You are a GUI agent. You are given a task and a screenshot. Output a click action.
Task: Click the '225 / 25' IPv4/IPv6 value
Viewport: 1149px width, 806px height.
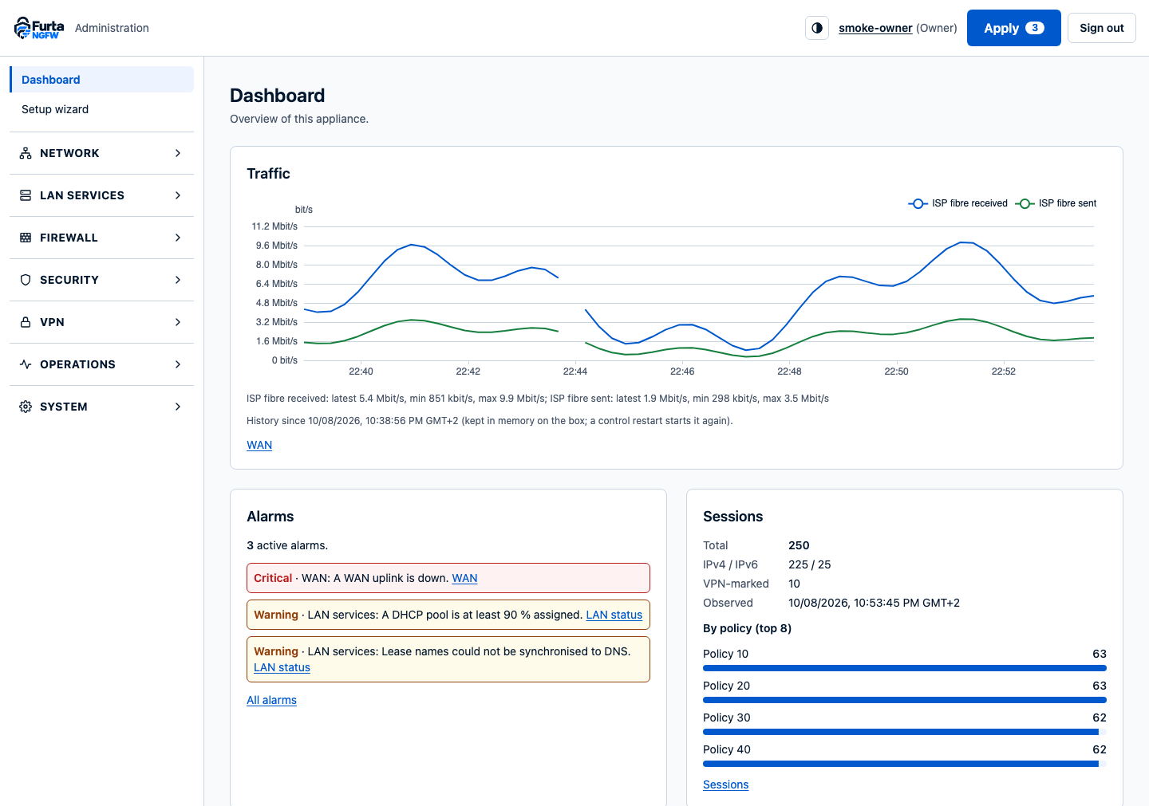[x=809, y=564]
